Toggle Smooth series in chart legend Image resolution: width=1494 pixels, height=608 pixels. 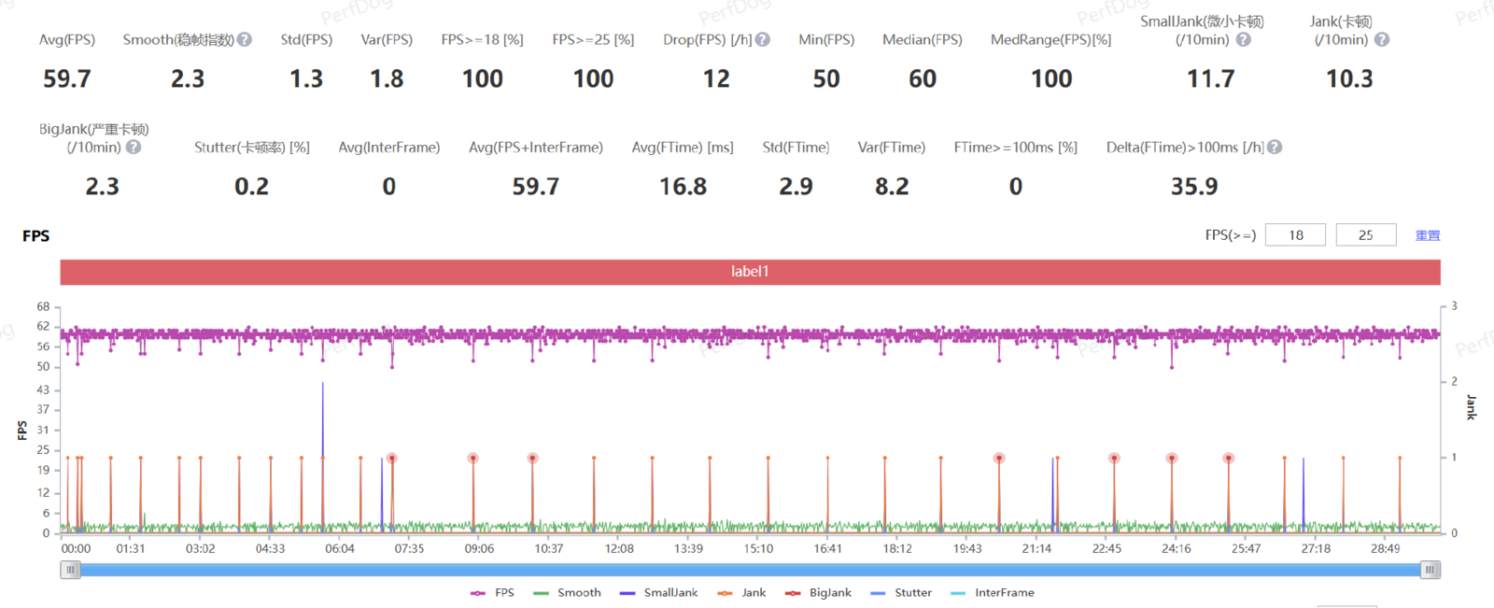click(x=567, y=593)
